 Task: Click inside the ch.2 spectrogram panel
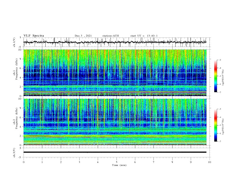coord(115,122)
